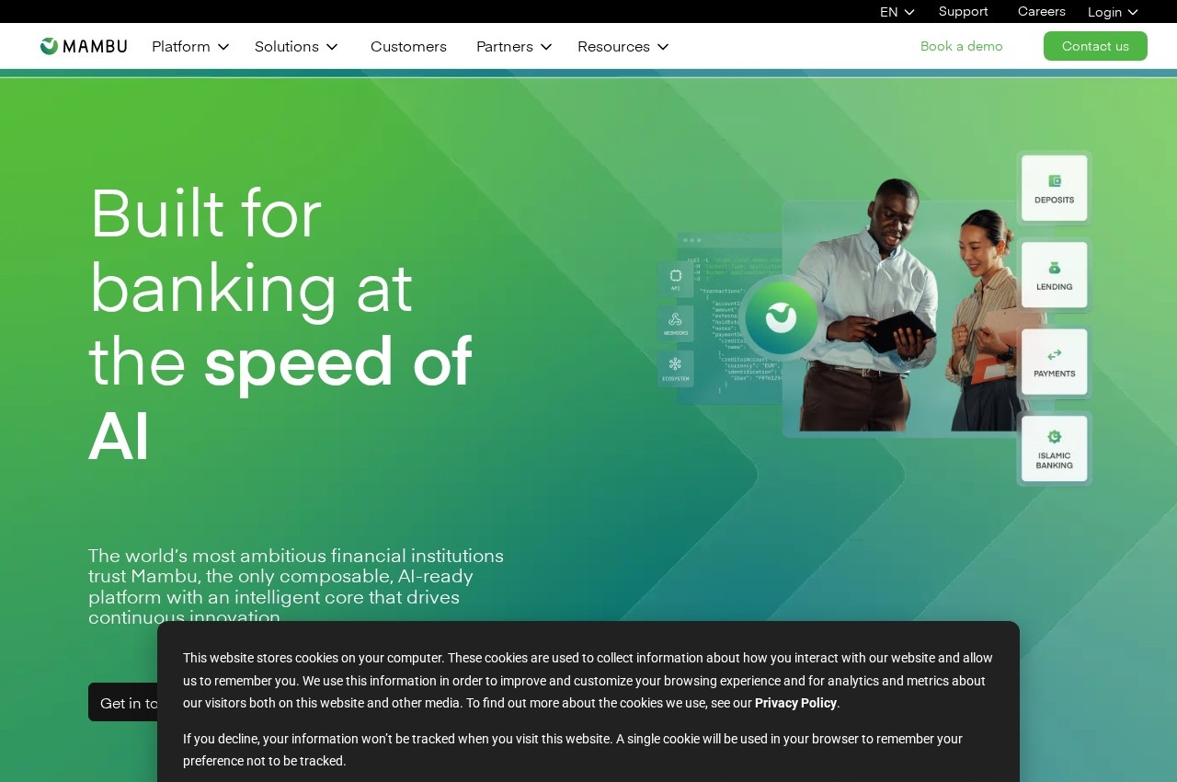Screen dimensions: 1177x782
Task: Expand the Platform menu chevron
Action: pyautogui.click(x=223, y=47)
